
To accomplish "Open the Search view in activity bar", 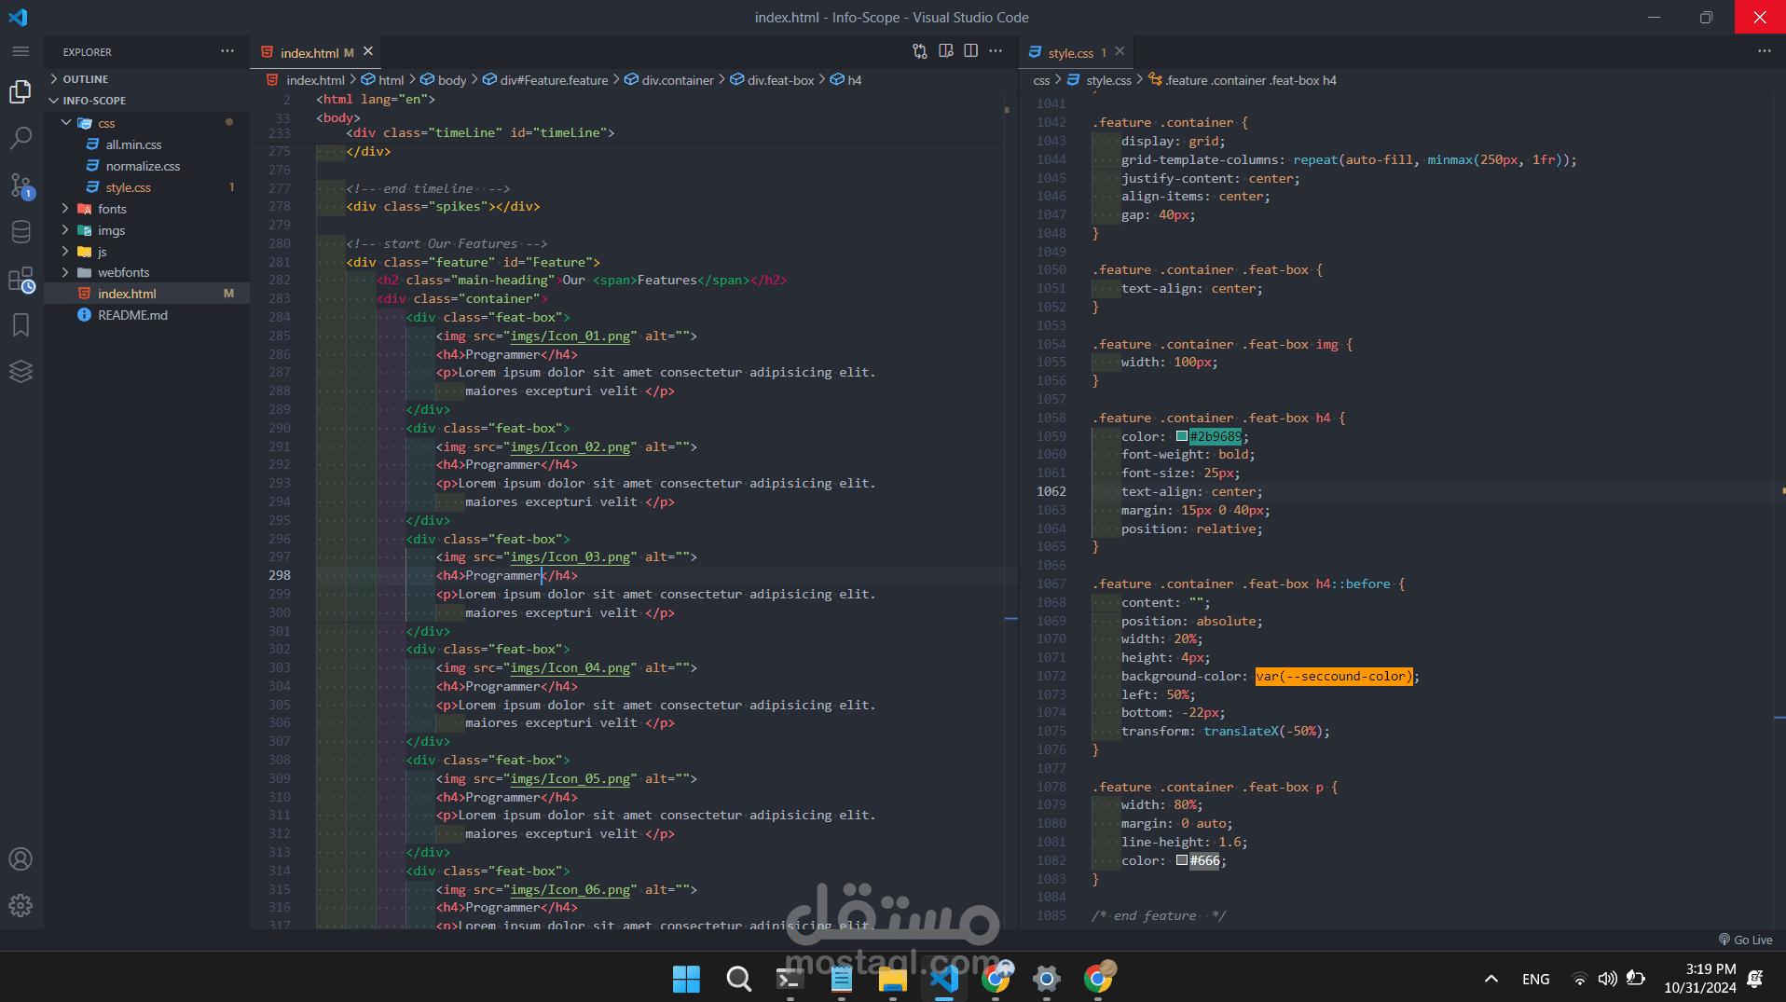I will pos(21,138).
